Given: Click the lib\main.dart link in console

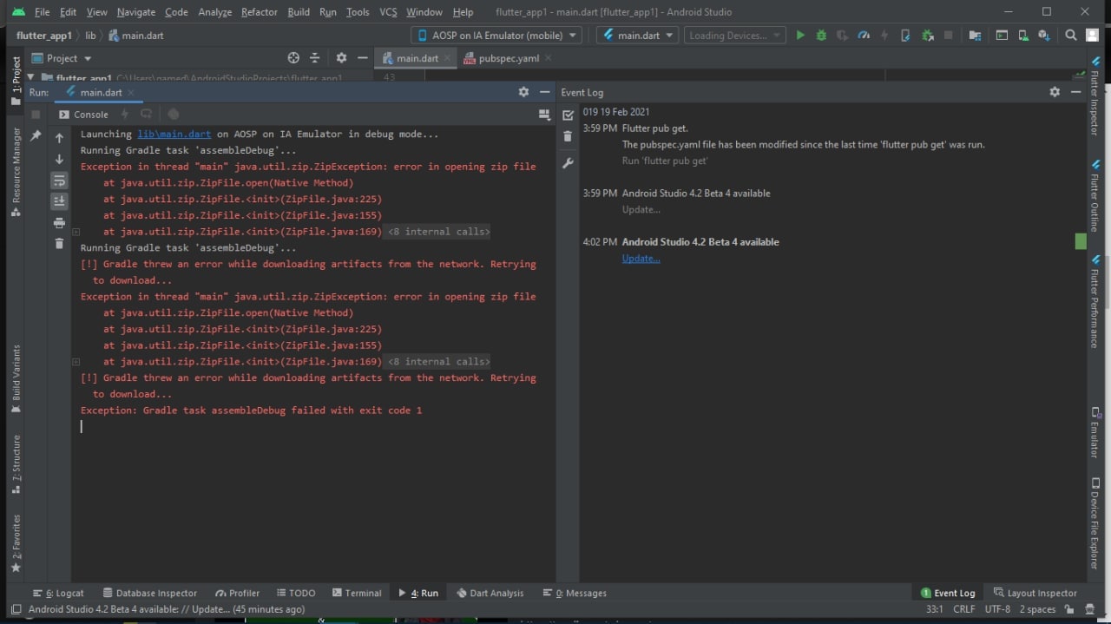Looking at the screenshot, I should point(174,135).
